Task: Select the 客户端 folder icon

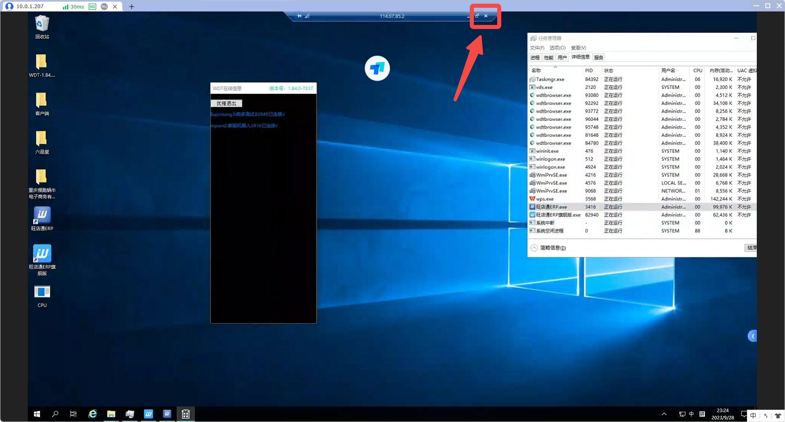Action: click(x=42, y=104)
